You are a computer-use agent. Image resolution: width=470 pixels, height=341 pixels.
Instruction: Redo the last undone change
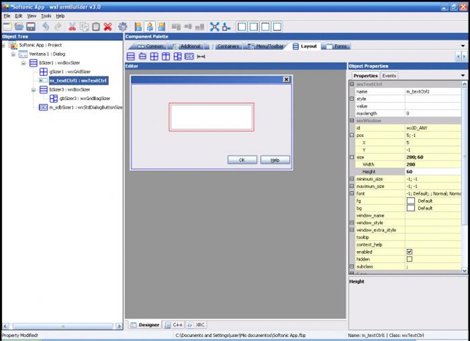[x=58, y=27]
